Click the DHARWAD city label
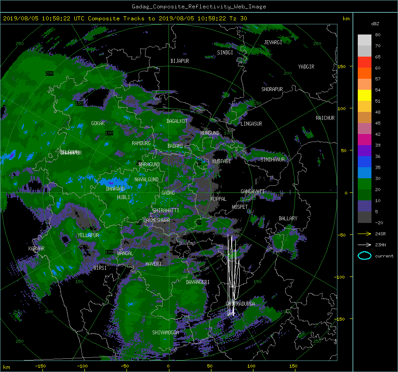The image size is (398, 372). pyautogui.click(x=115, y=189)
